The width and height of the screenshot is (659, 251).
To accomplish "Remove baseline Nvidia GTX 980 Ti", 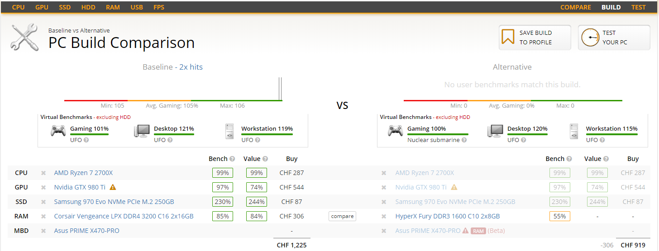I will click(x=43, y=188).
